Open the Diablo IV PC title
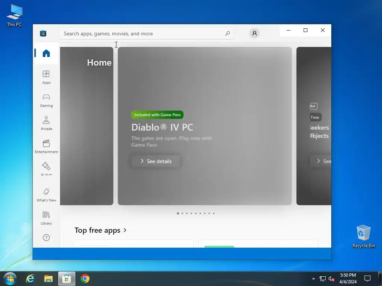Image resolution: width=382 pixels, height=286 pixels. click(x=162, y=127)
